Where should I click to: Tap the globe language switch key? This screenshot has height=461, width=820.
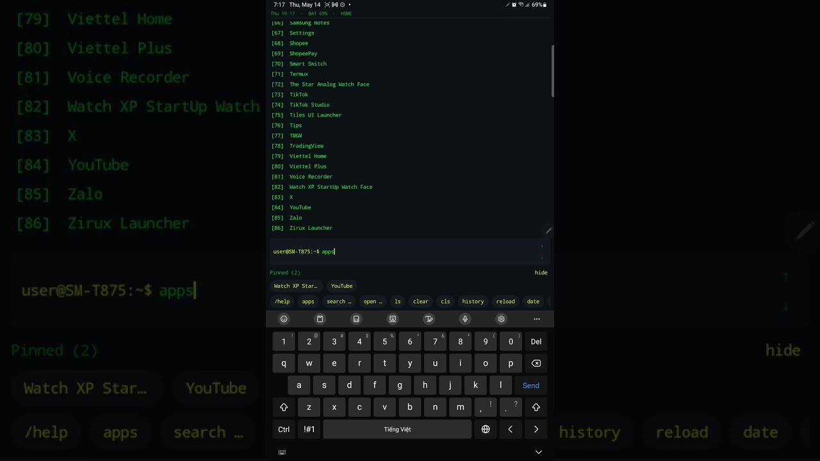click(x=486, y=430)
